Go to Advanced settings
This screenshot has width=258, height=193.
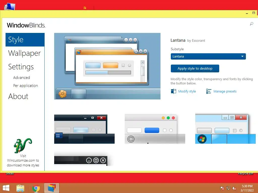(22, 77)
